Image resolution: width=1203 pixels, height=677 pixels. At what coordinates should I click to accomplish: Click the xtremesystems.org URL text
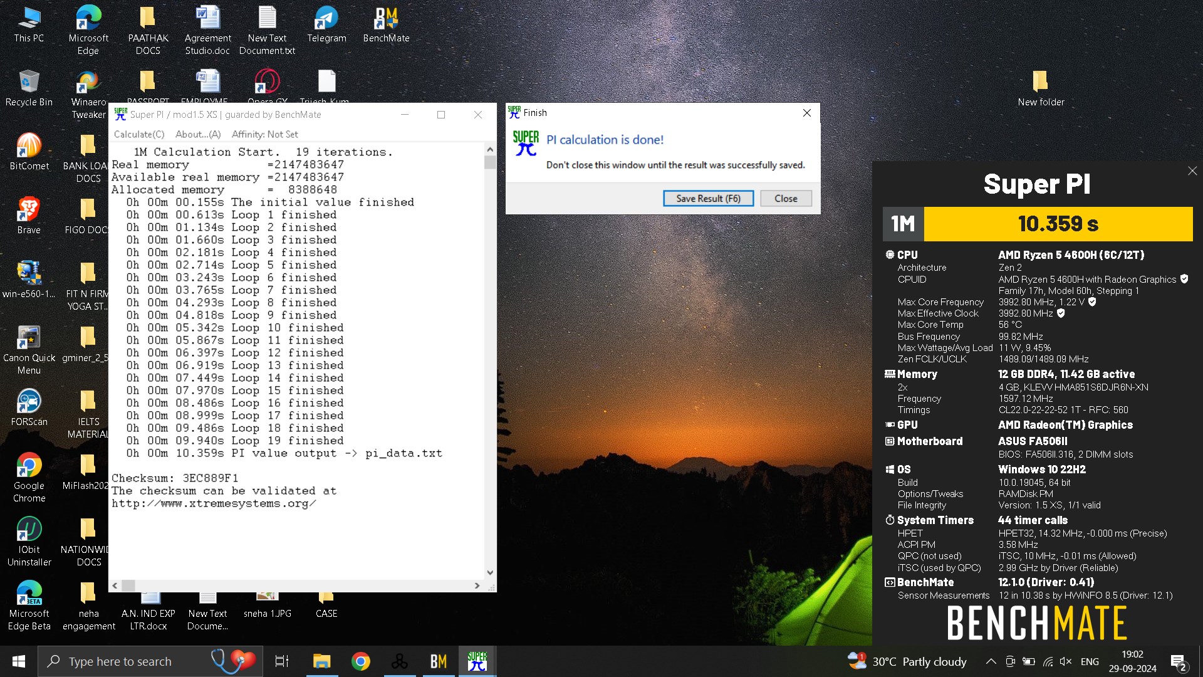[214, 503]
